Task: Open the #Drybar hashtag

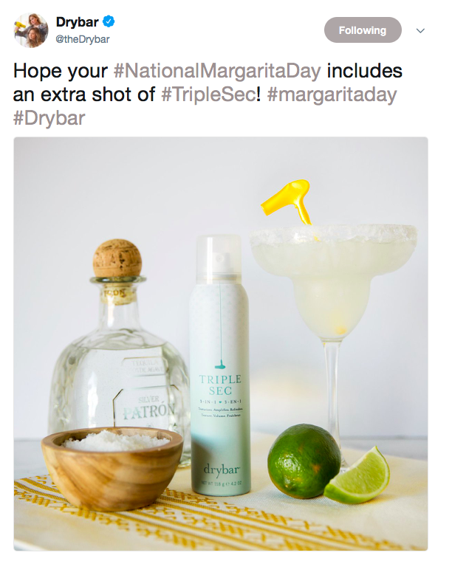Action: pos(49,118)
